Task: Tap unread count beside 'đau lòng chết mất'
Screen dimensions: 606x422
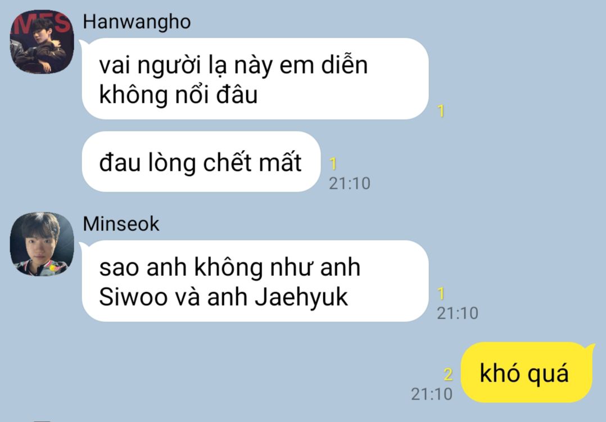Action: 333,164
